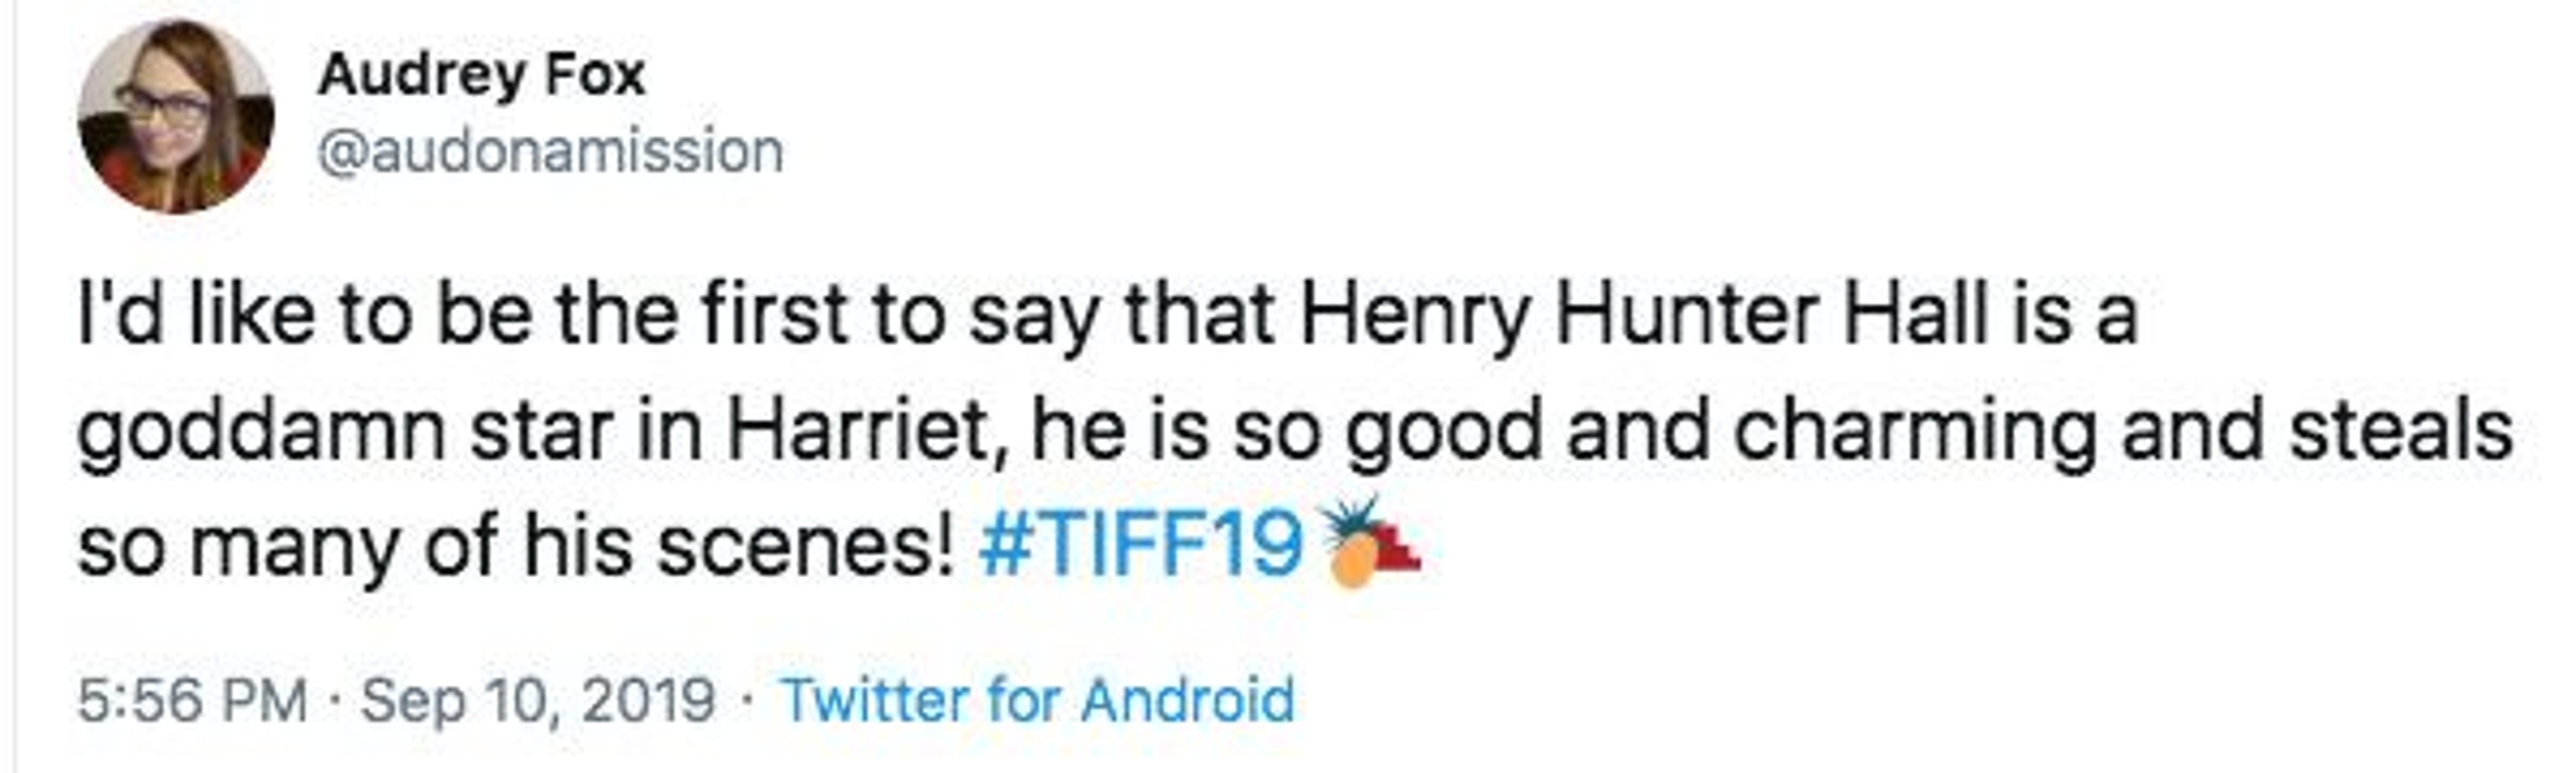Open the Audrey Fox display name
Viewport: 2576px width, 773px height.
coord(482,76)
